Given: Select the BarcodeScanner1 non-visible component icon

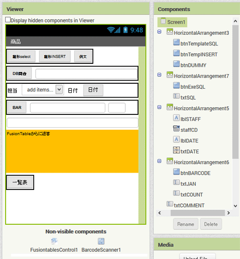Looking at the screenshot, I should pos(101,241).
